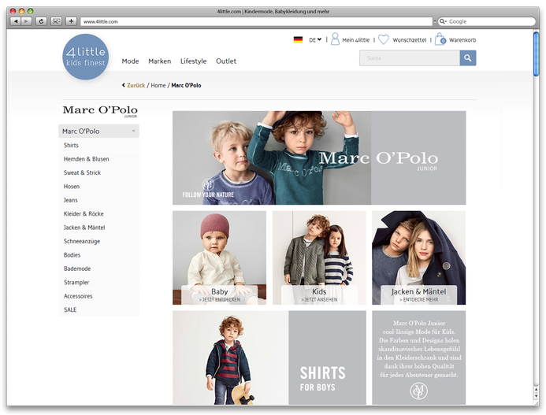Click the browser URL address field
Screen dimensions: 546x415
[256, 21]
